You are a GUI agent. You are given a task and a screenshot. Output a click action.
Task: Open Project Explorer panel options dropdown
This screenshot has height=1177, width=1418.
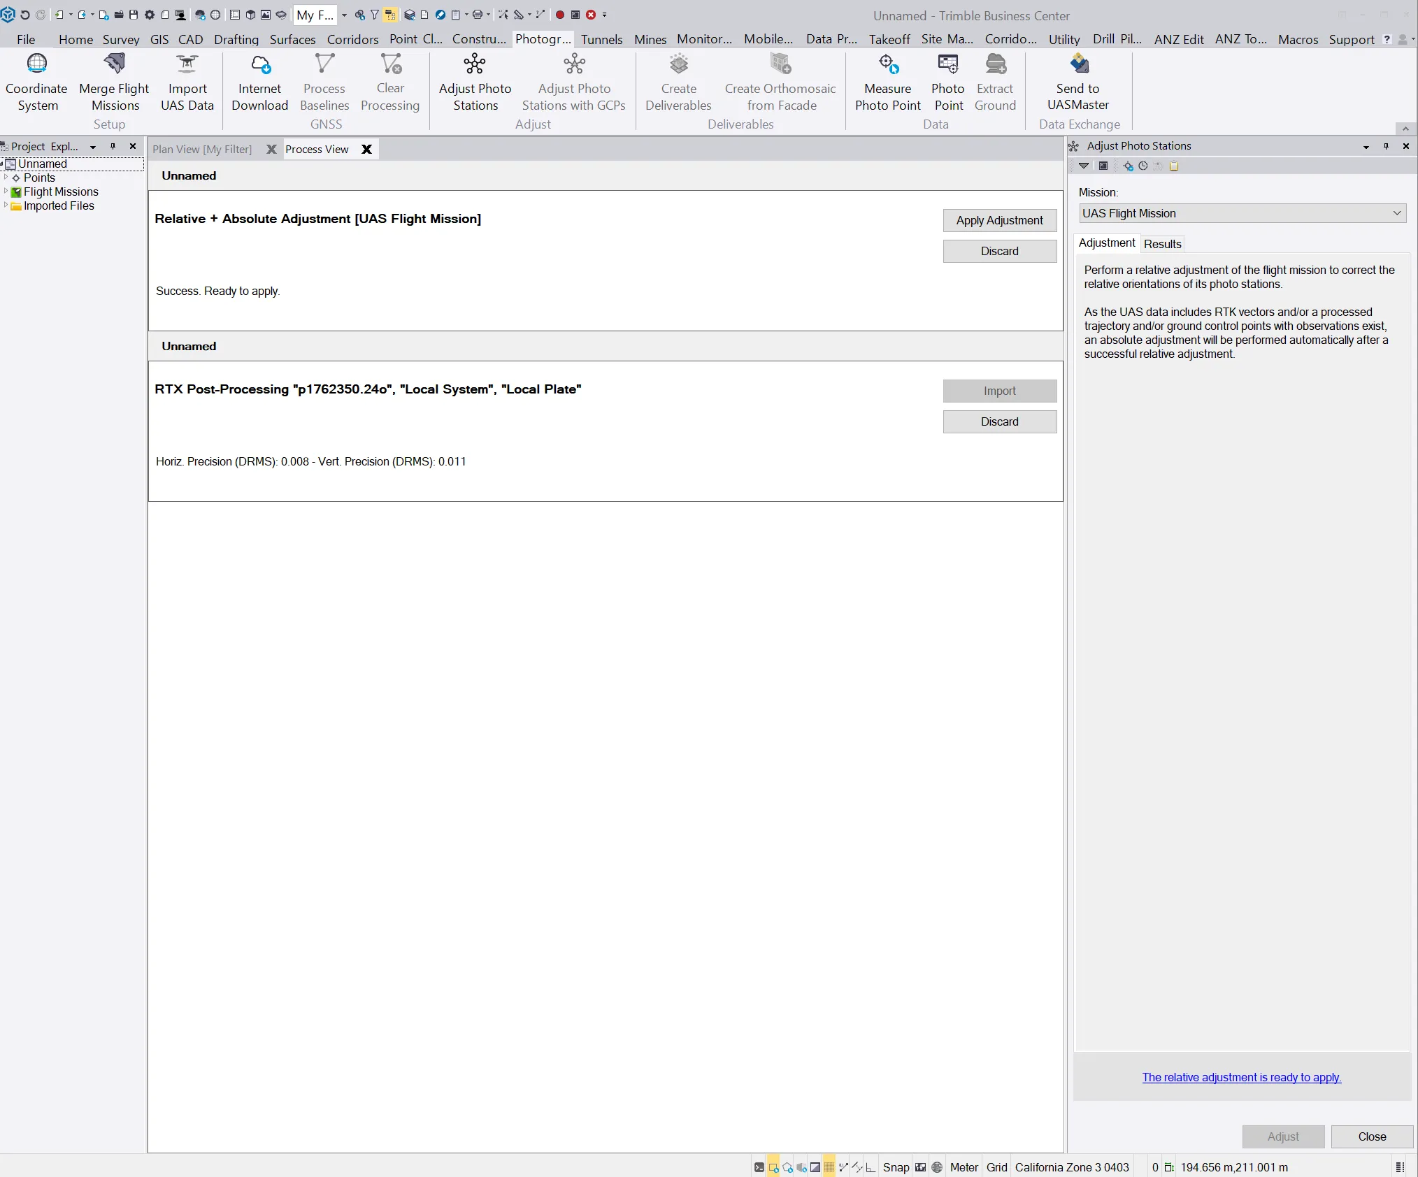pos(93,147)
